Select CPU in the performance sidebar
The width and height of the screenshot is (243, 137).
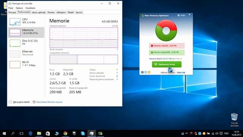pos(26,22)
